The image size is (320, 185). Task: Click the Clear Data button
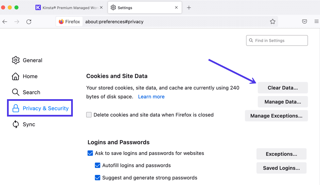(x=283, y=88)
